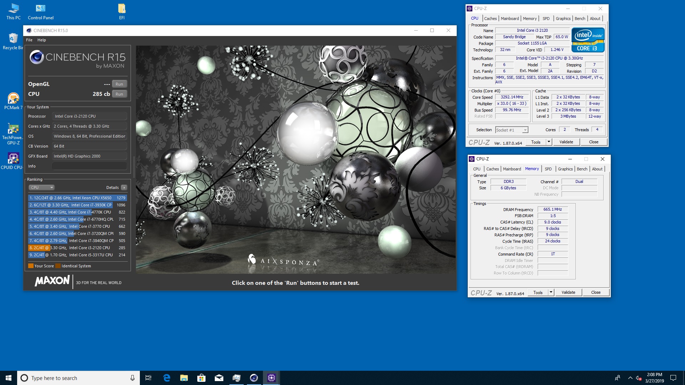Click Validate in Memory CPU-Z window
Screen dimensions: 685x385
point(568,292)
